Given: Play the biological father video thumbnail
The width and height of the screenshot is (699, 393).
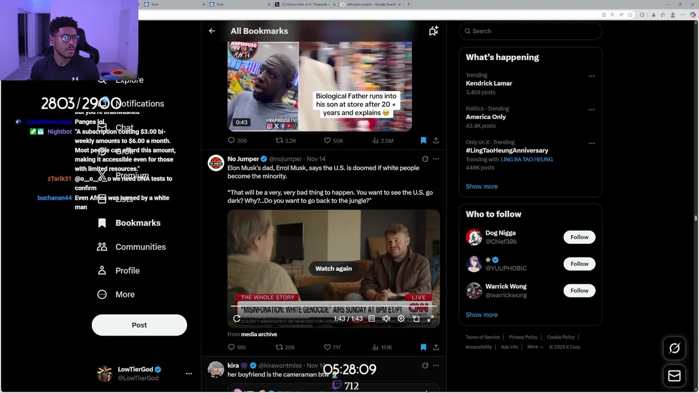Looking at the screenshot, I should point(319,86).
